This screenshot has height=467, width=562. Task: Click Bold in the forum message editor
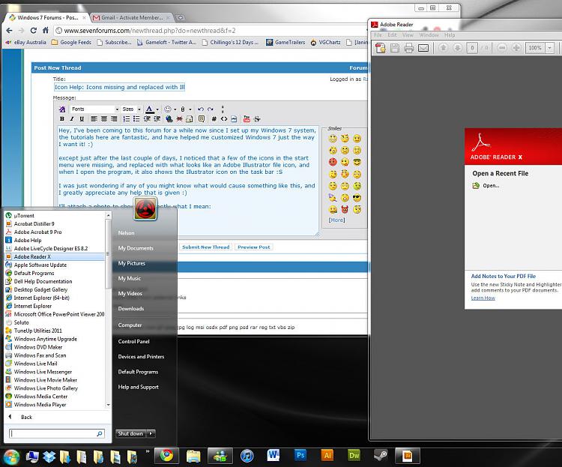(62, 118)
